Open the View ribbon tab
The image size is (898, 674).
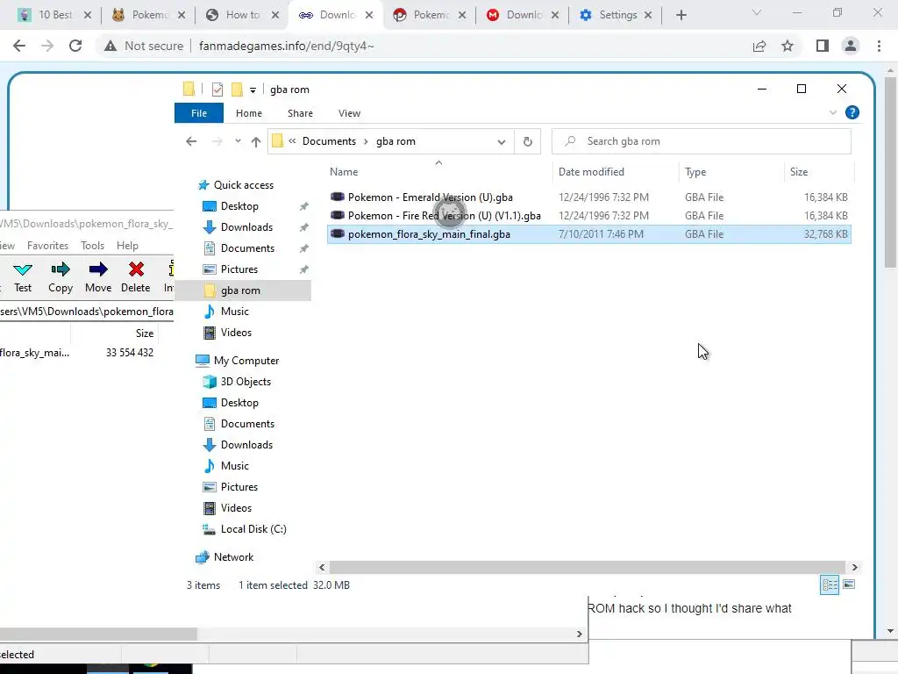tap(349, 113)
